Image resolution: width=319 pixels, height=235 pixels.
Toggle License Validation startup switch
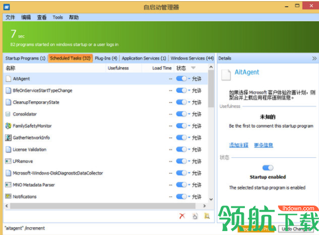pyautogui.click(x=181, y=149)
